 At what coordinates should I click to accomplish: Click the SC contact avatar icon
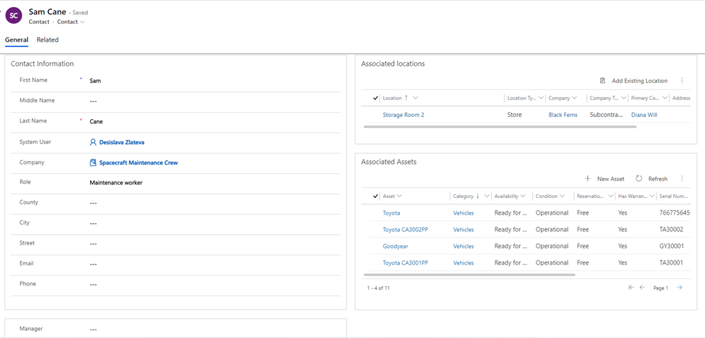(x=13, y=17)
